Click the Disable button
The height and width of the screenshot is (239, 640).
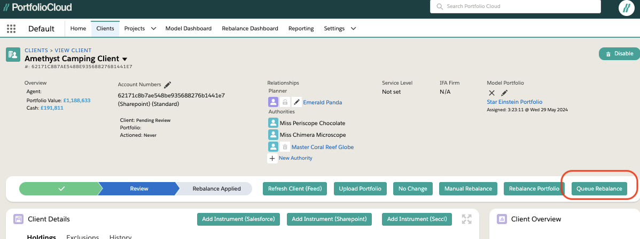click(620, 54)
